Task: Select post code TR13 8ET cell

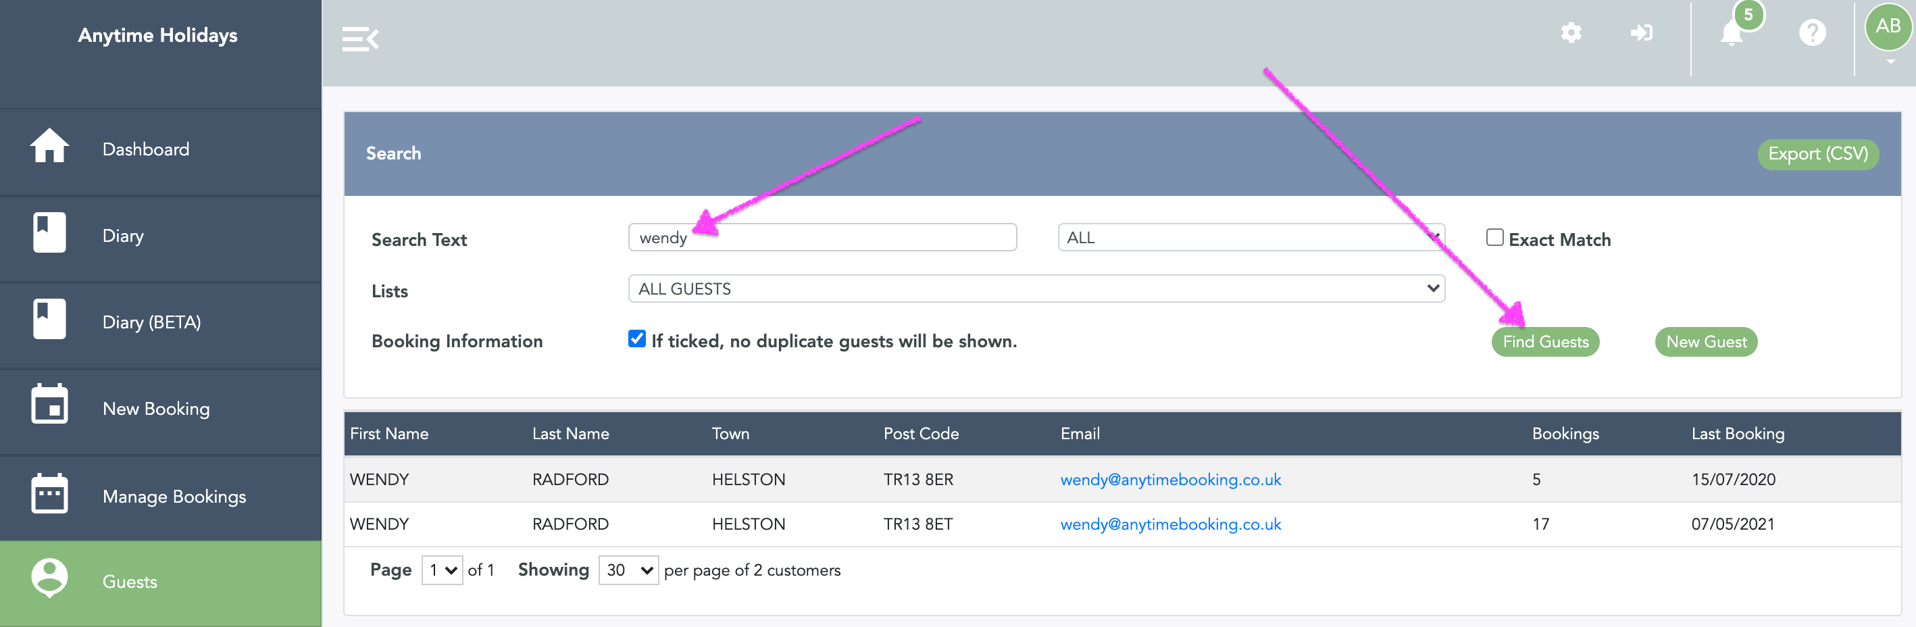Action: pyautogui.click(x=918, y=524)
